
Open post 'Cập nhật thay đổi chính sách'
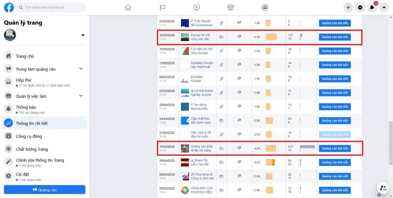click(x=200, y=120)
